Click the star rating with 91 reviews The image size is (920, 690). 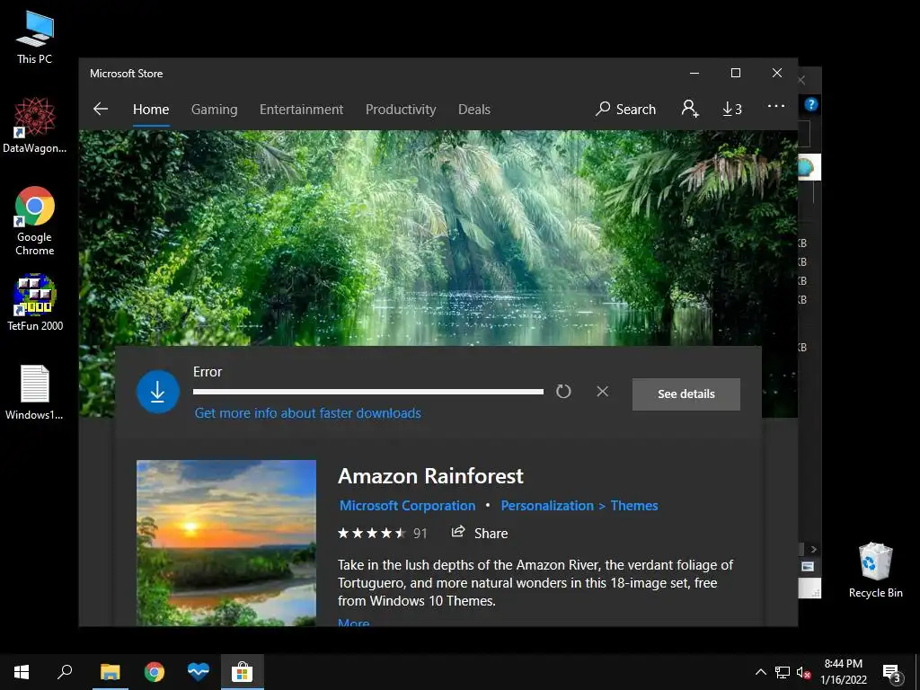(382, 534)
